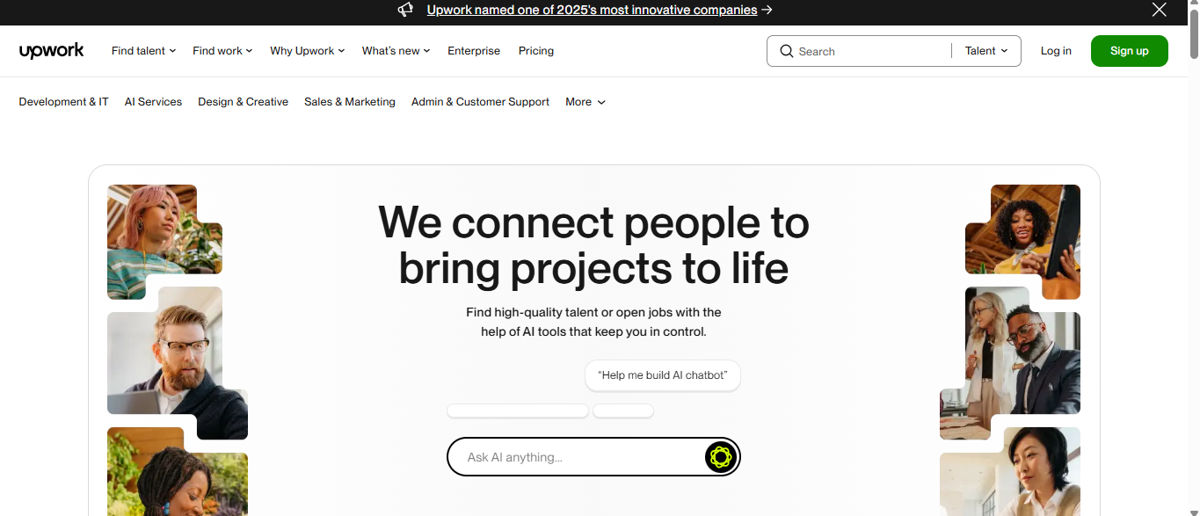Go to the Enterprise page
The image size is (1200, 516).
pyautogui.click(x=474, y=51)
